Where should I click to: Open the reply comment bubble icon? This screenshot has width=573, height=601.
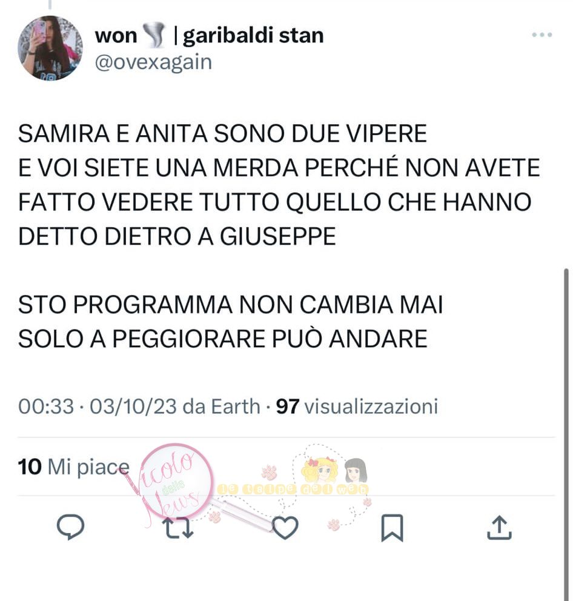70,527
